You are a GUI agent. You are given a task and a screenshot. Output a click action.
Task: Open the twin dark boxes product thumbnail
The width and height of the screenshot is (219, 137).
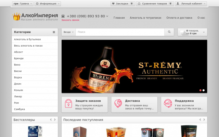pyautogui.click(x=152, y=132)
